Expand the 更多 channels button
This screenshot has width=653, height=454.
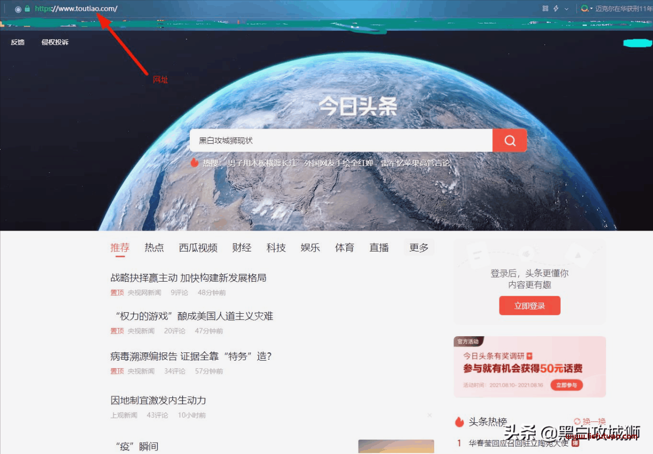pos(419,248)
